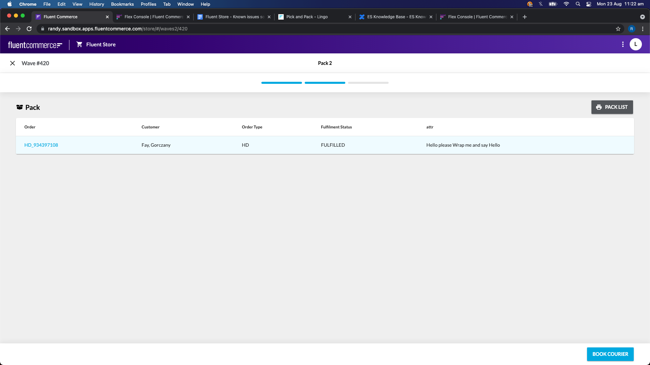Click the third progress step bar
This screenshot has height=365, width=650.
(x=368, y=83)
